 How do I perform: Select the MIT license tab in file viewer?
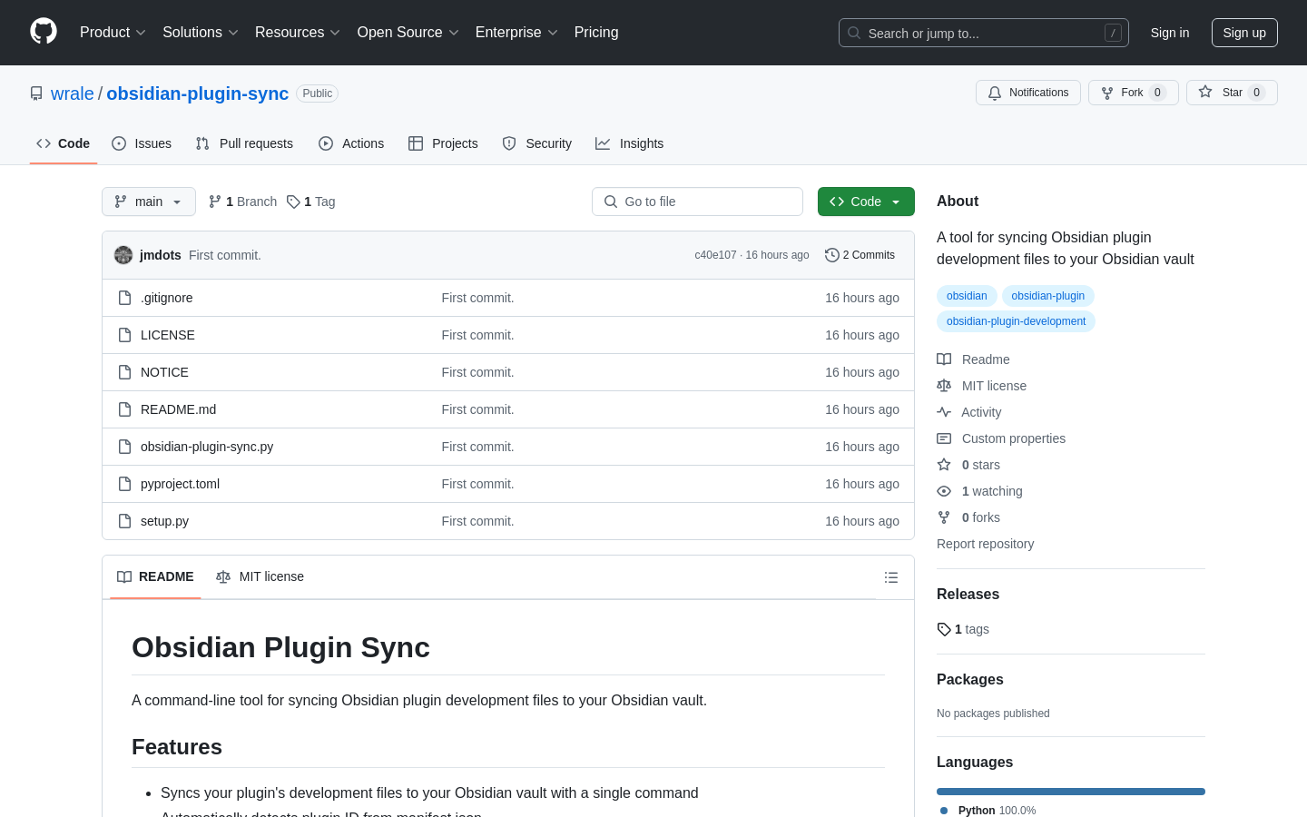pos(260,577)
